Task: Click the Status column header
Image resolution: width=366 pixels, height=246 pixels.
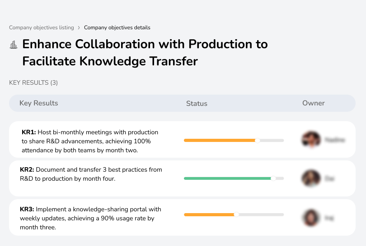Action: tap(197, 103)
